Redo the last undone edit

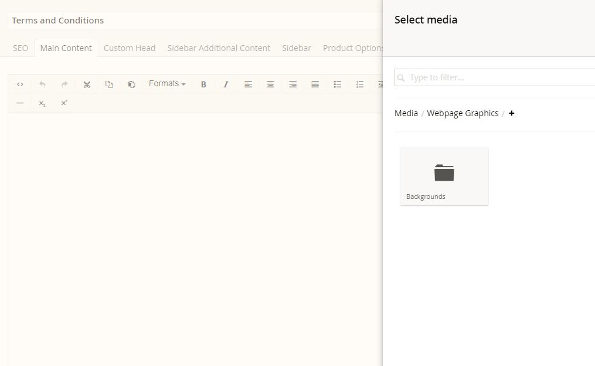click(x=64, y=84)
